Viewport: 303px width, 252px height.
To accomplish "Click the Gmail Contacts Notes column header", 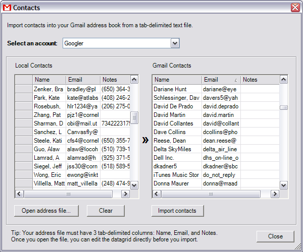I will [x=260, y=80].
